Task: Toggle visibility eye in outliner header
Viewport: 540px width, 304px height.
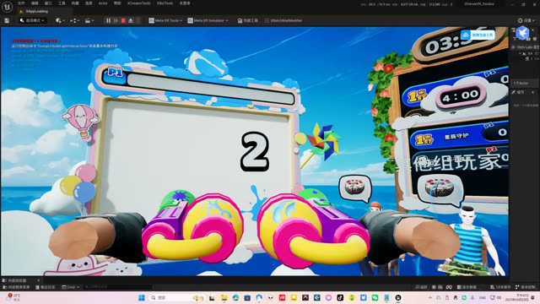Action: pyautogui.click(x=514, y=47)
